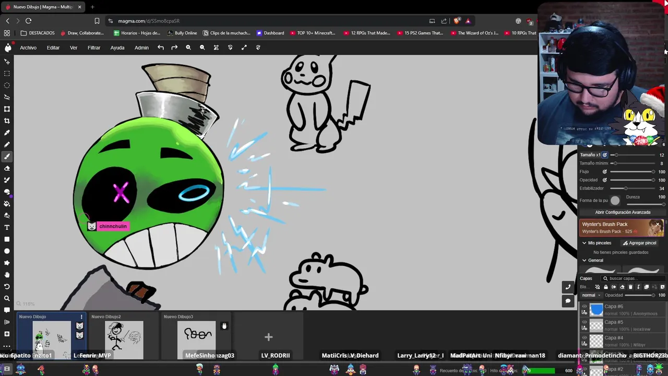Open the Ver menu

point(74,48)
